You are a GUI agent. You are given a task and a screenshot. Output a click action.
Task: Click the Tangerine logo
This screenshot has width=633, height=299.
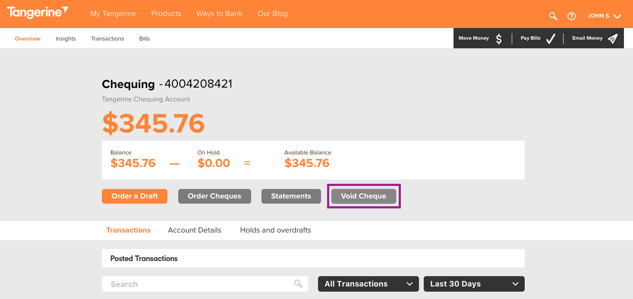(38, 13)
